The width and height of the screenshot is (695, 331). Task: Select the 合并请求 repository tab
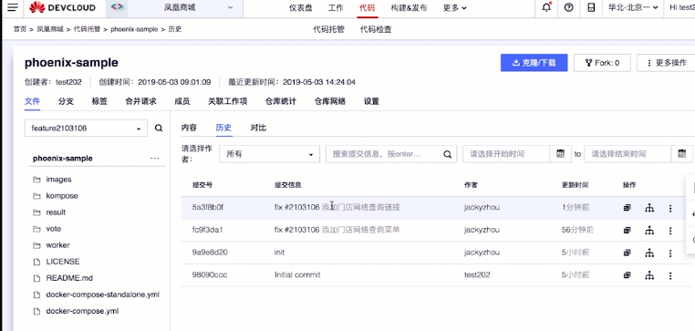[141, 101]
